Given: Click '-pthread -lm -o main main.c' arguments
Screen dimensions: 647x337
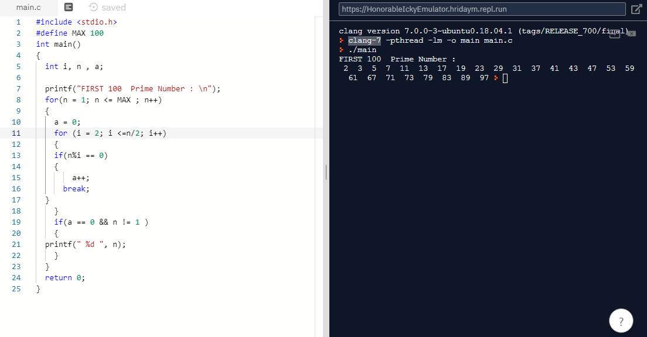Looking at the screenshot, I should click(x=449, y=40).
